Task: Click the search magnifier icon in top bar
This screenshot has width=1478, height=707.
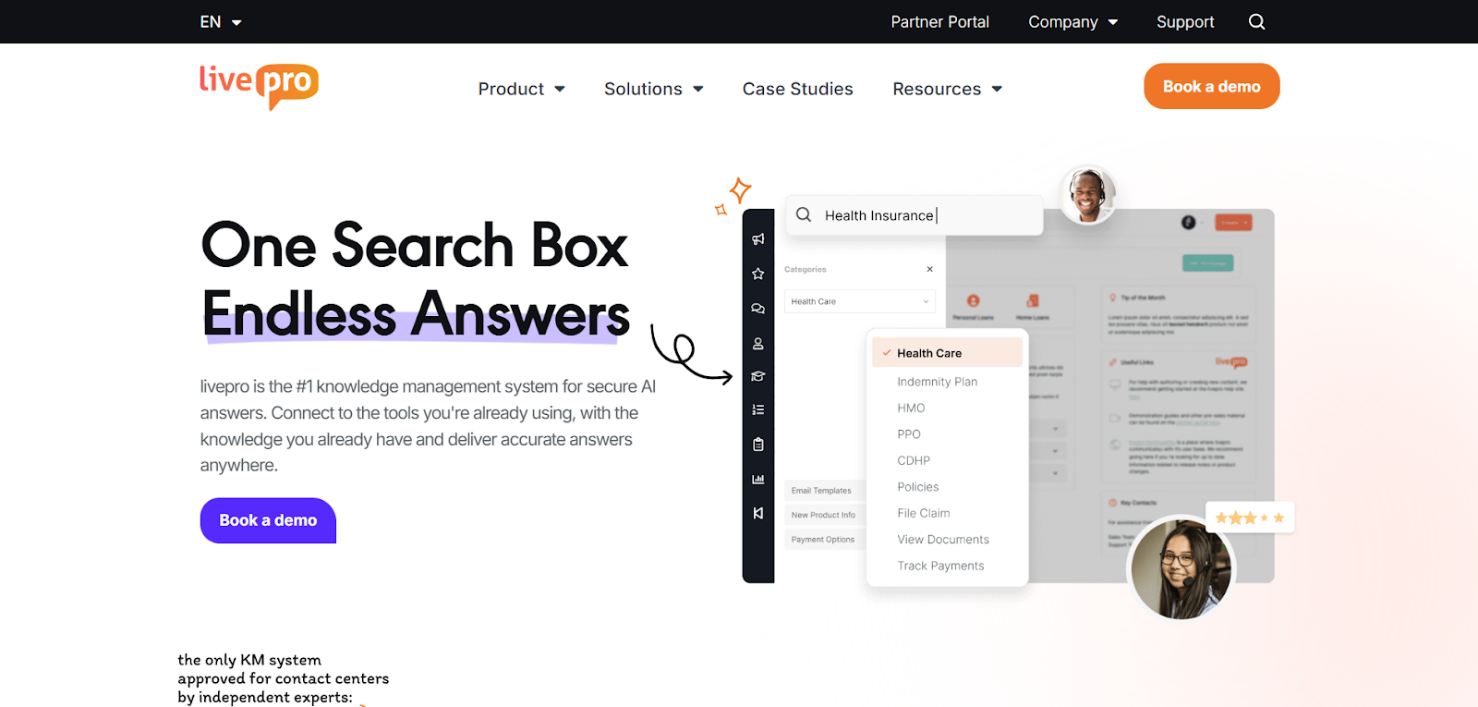Action: [x=1256, y=21]
